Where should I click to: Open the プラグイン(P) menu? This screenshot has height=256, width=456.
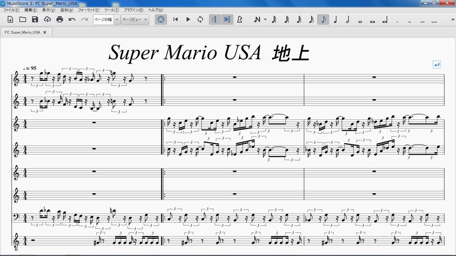pyautogui.click(x=133, y=10)
